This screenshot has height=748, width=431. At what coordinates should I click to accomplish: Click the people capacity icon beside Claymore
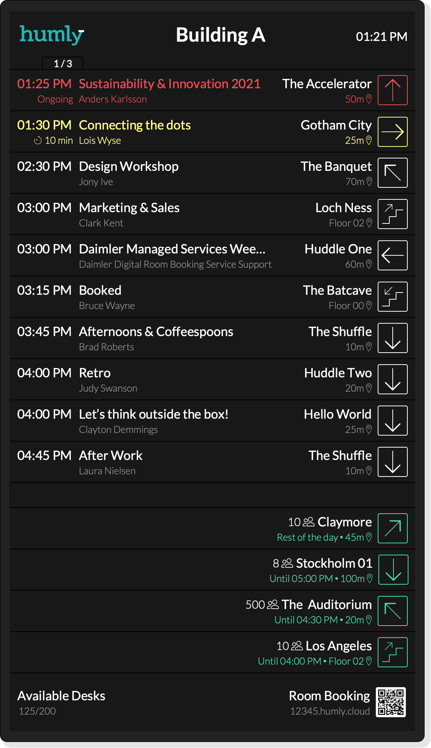tap(309, 522)
